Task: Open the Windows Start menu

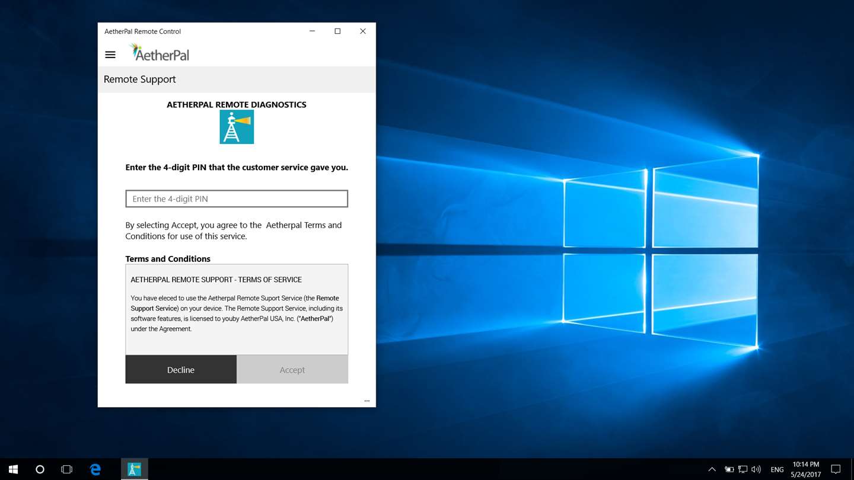Action: (13, 469)
